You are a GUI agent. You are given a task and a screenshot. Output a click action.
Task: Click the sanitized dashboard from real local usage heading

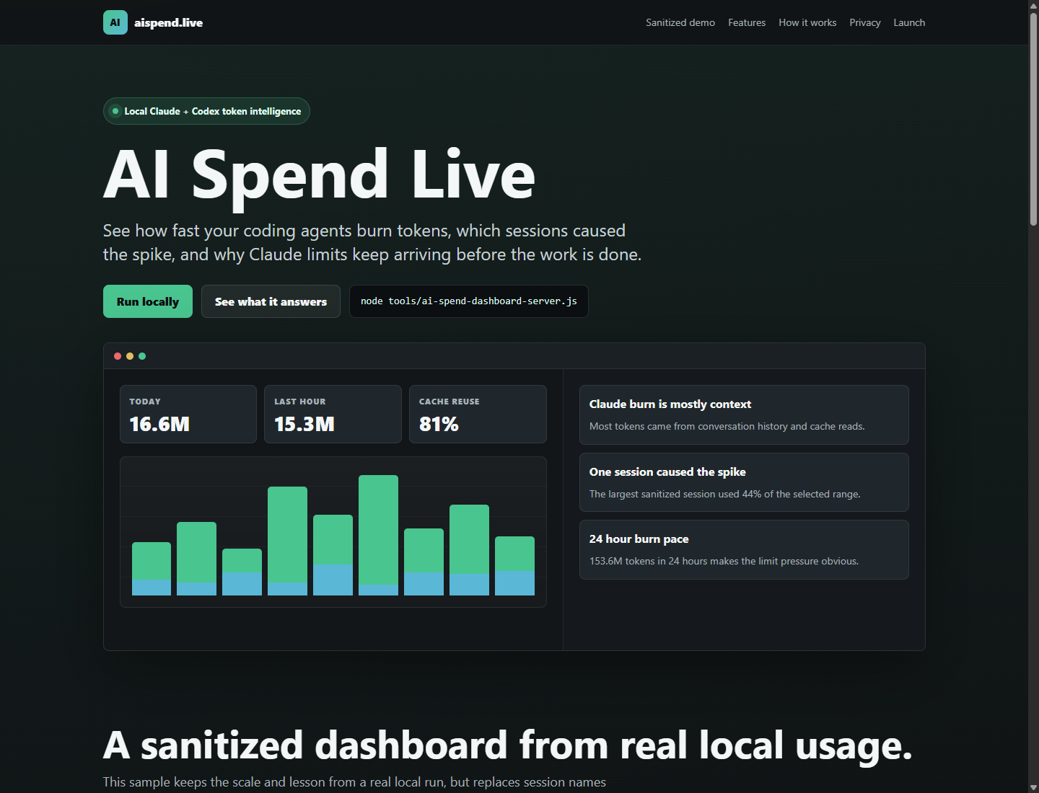(x=507, y=745)
